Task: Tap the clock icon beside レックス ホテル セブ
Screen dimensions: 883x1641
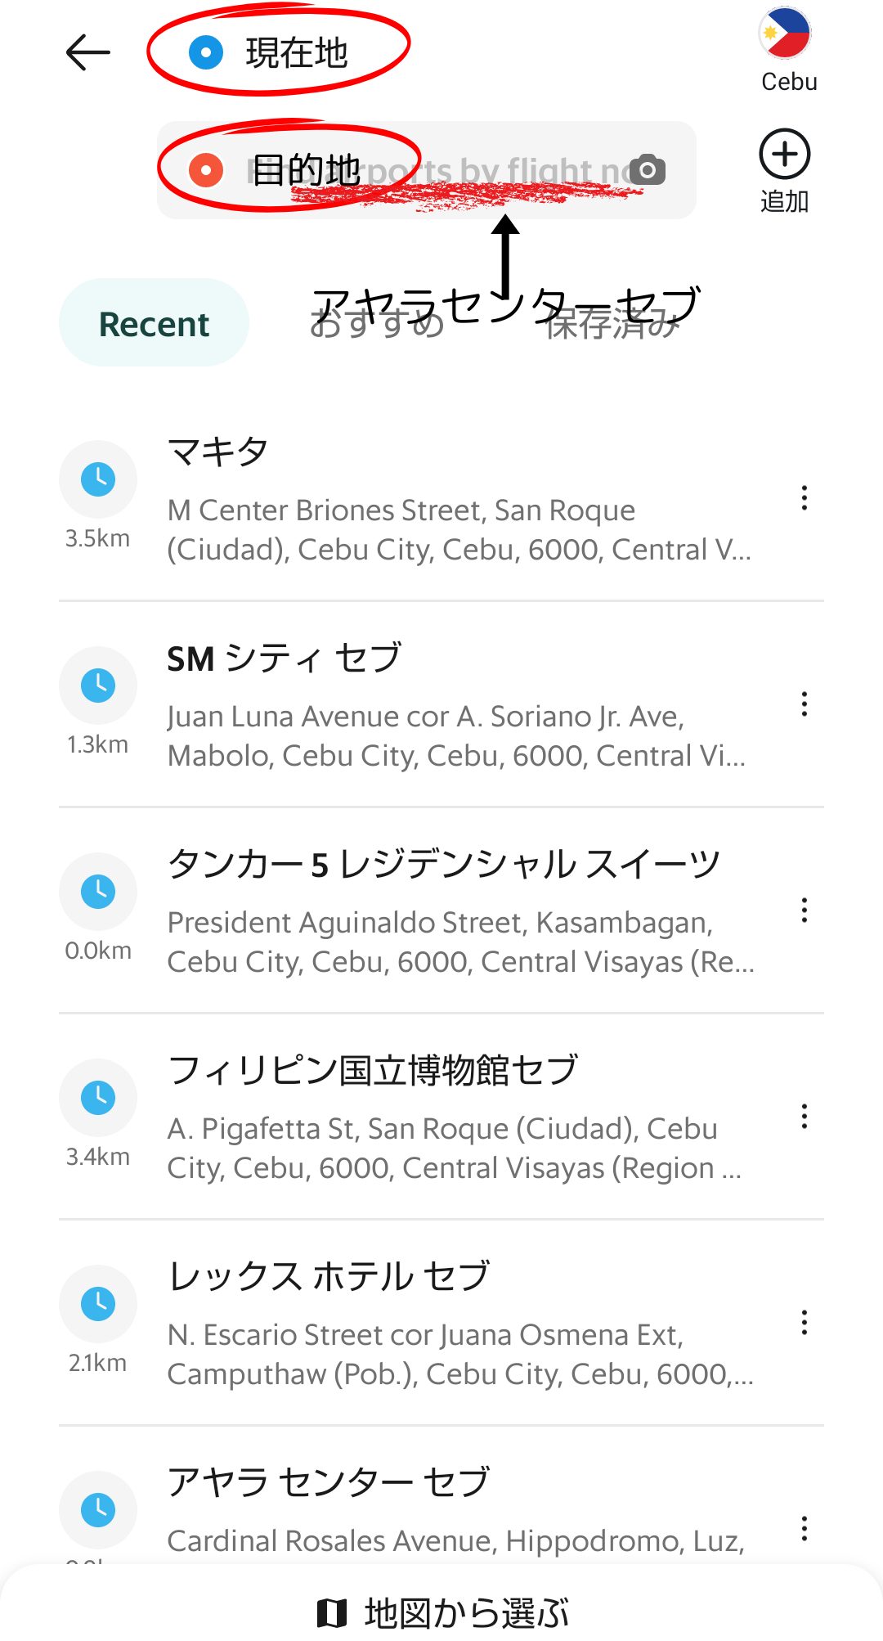Action: [98, 1304]
